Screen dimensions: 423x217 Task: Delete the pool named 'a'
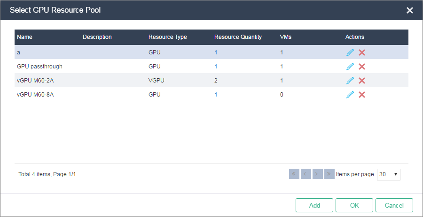[362, 52]
